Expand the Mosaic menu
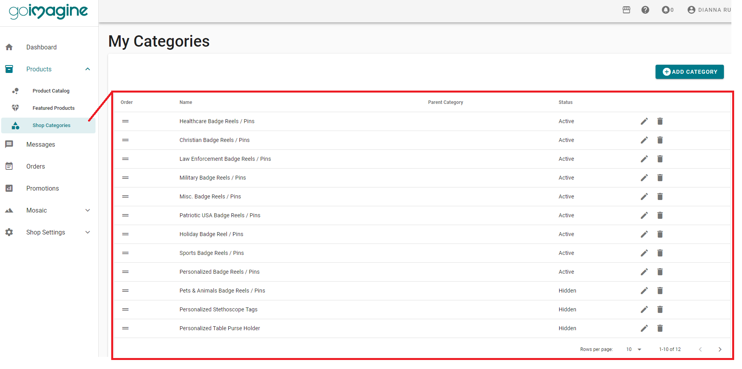 point(88,210)
